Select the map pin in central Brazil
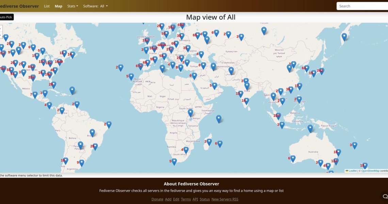Screen dimensions: 388x204 click(92, 132)
